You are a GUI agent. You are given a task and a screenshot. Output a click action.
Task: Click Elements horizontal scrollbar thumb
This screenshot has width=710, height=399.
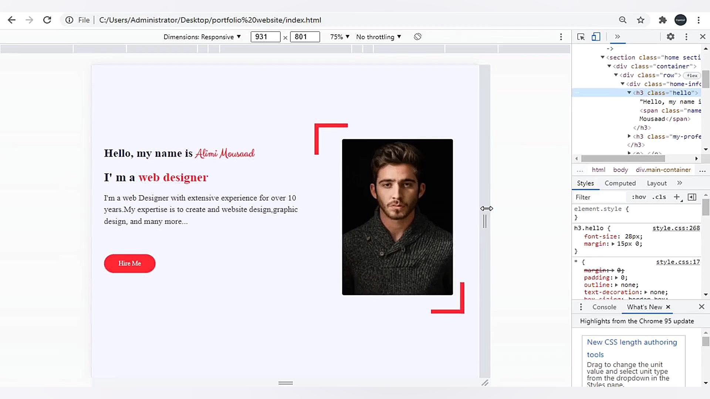point(623,158)
